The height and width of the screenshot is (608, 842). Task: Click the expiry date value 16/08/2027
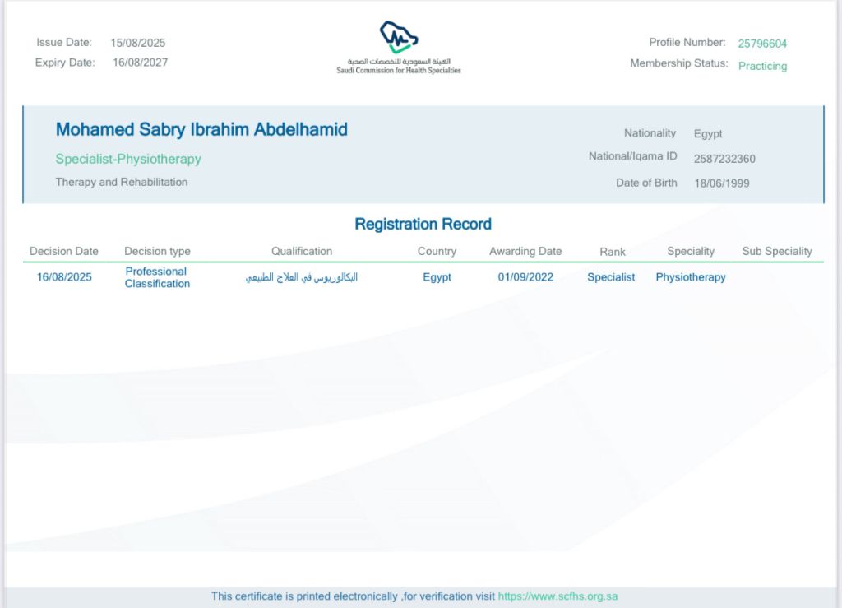point(140,63)
